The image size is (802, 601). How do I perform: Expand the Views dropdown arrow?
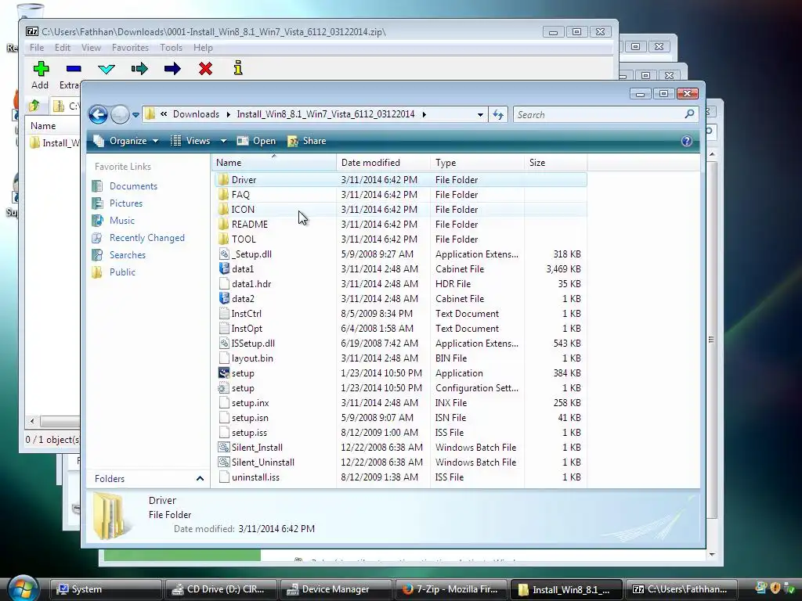click(x=223, y=141)
